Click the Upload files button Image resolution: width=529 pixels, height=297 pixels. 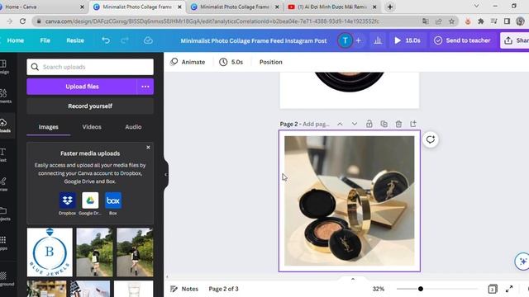point(82,87)
